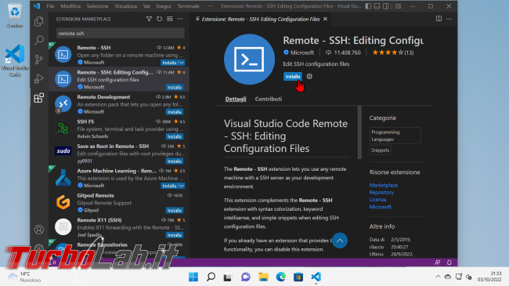
Task: Open feedback icon in status bar
Action: coord(437,262)
